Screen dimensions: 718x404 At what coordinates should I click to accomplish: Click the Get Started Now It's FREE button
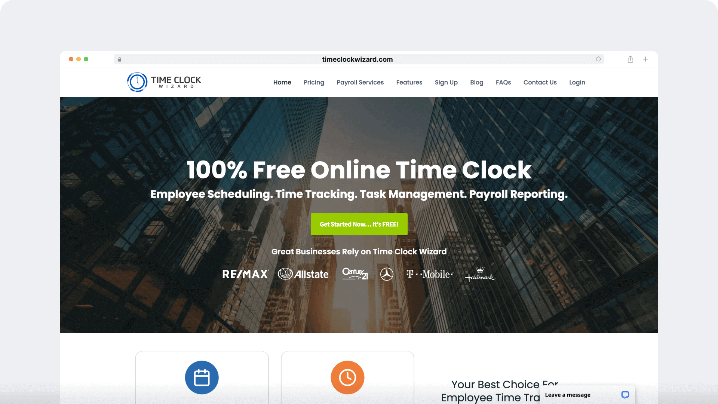[x=359, y=224]
